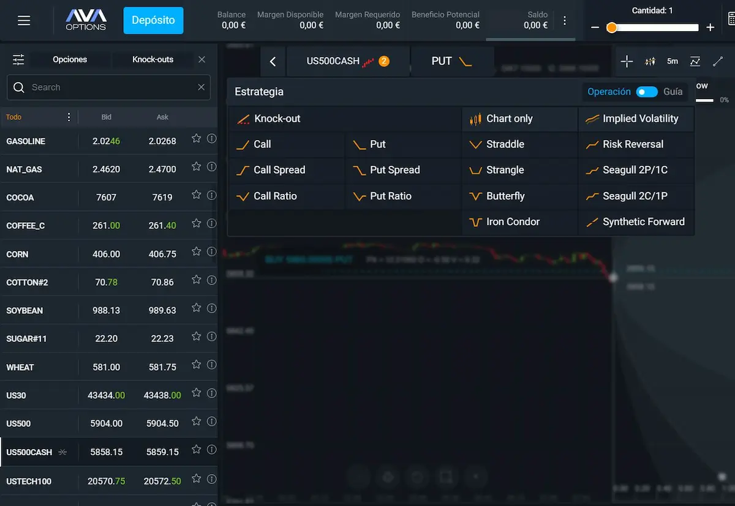The width and height of the screenshot is (735, 506).
Task: Open the chart indicators icon
Action: (x=695, y=61)
